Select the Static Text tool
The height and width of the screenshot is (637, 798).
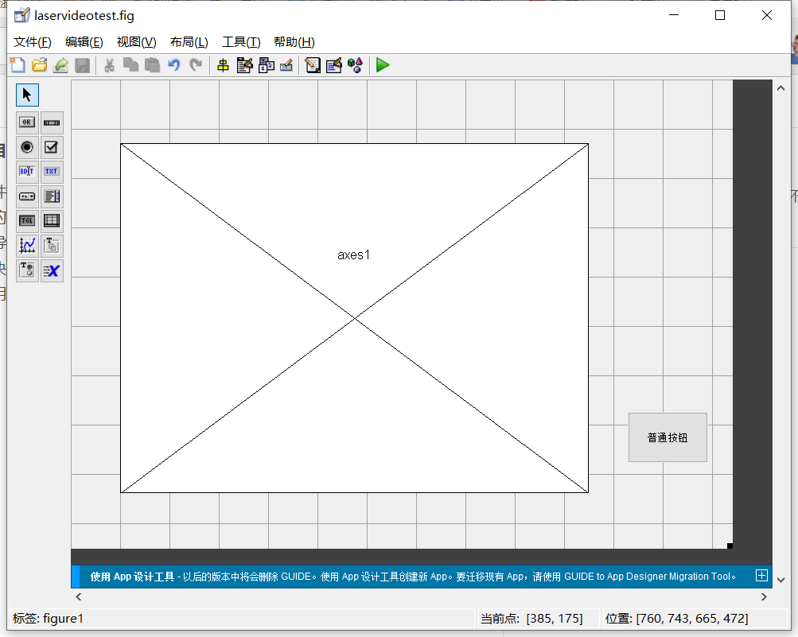52,171
